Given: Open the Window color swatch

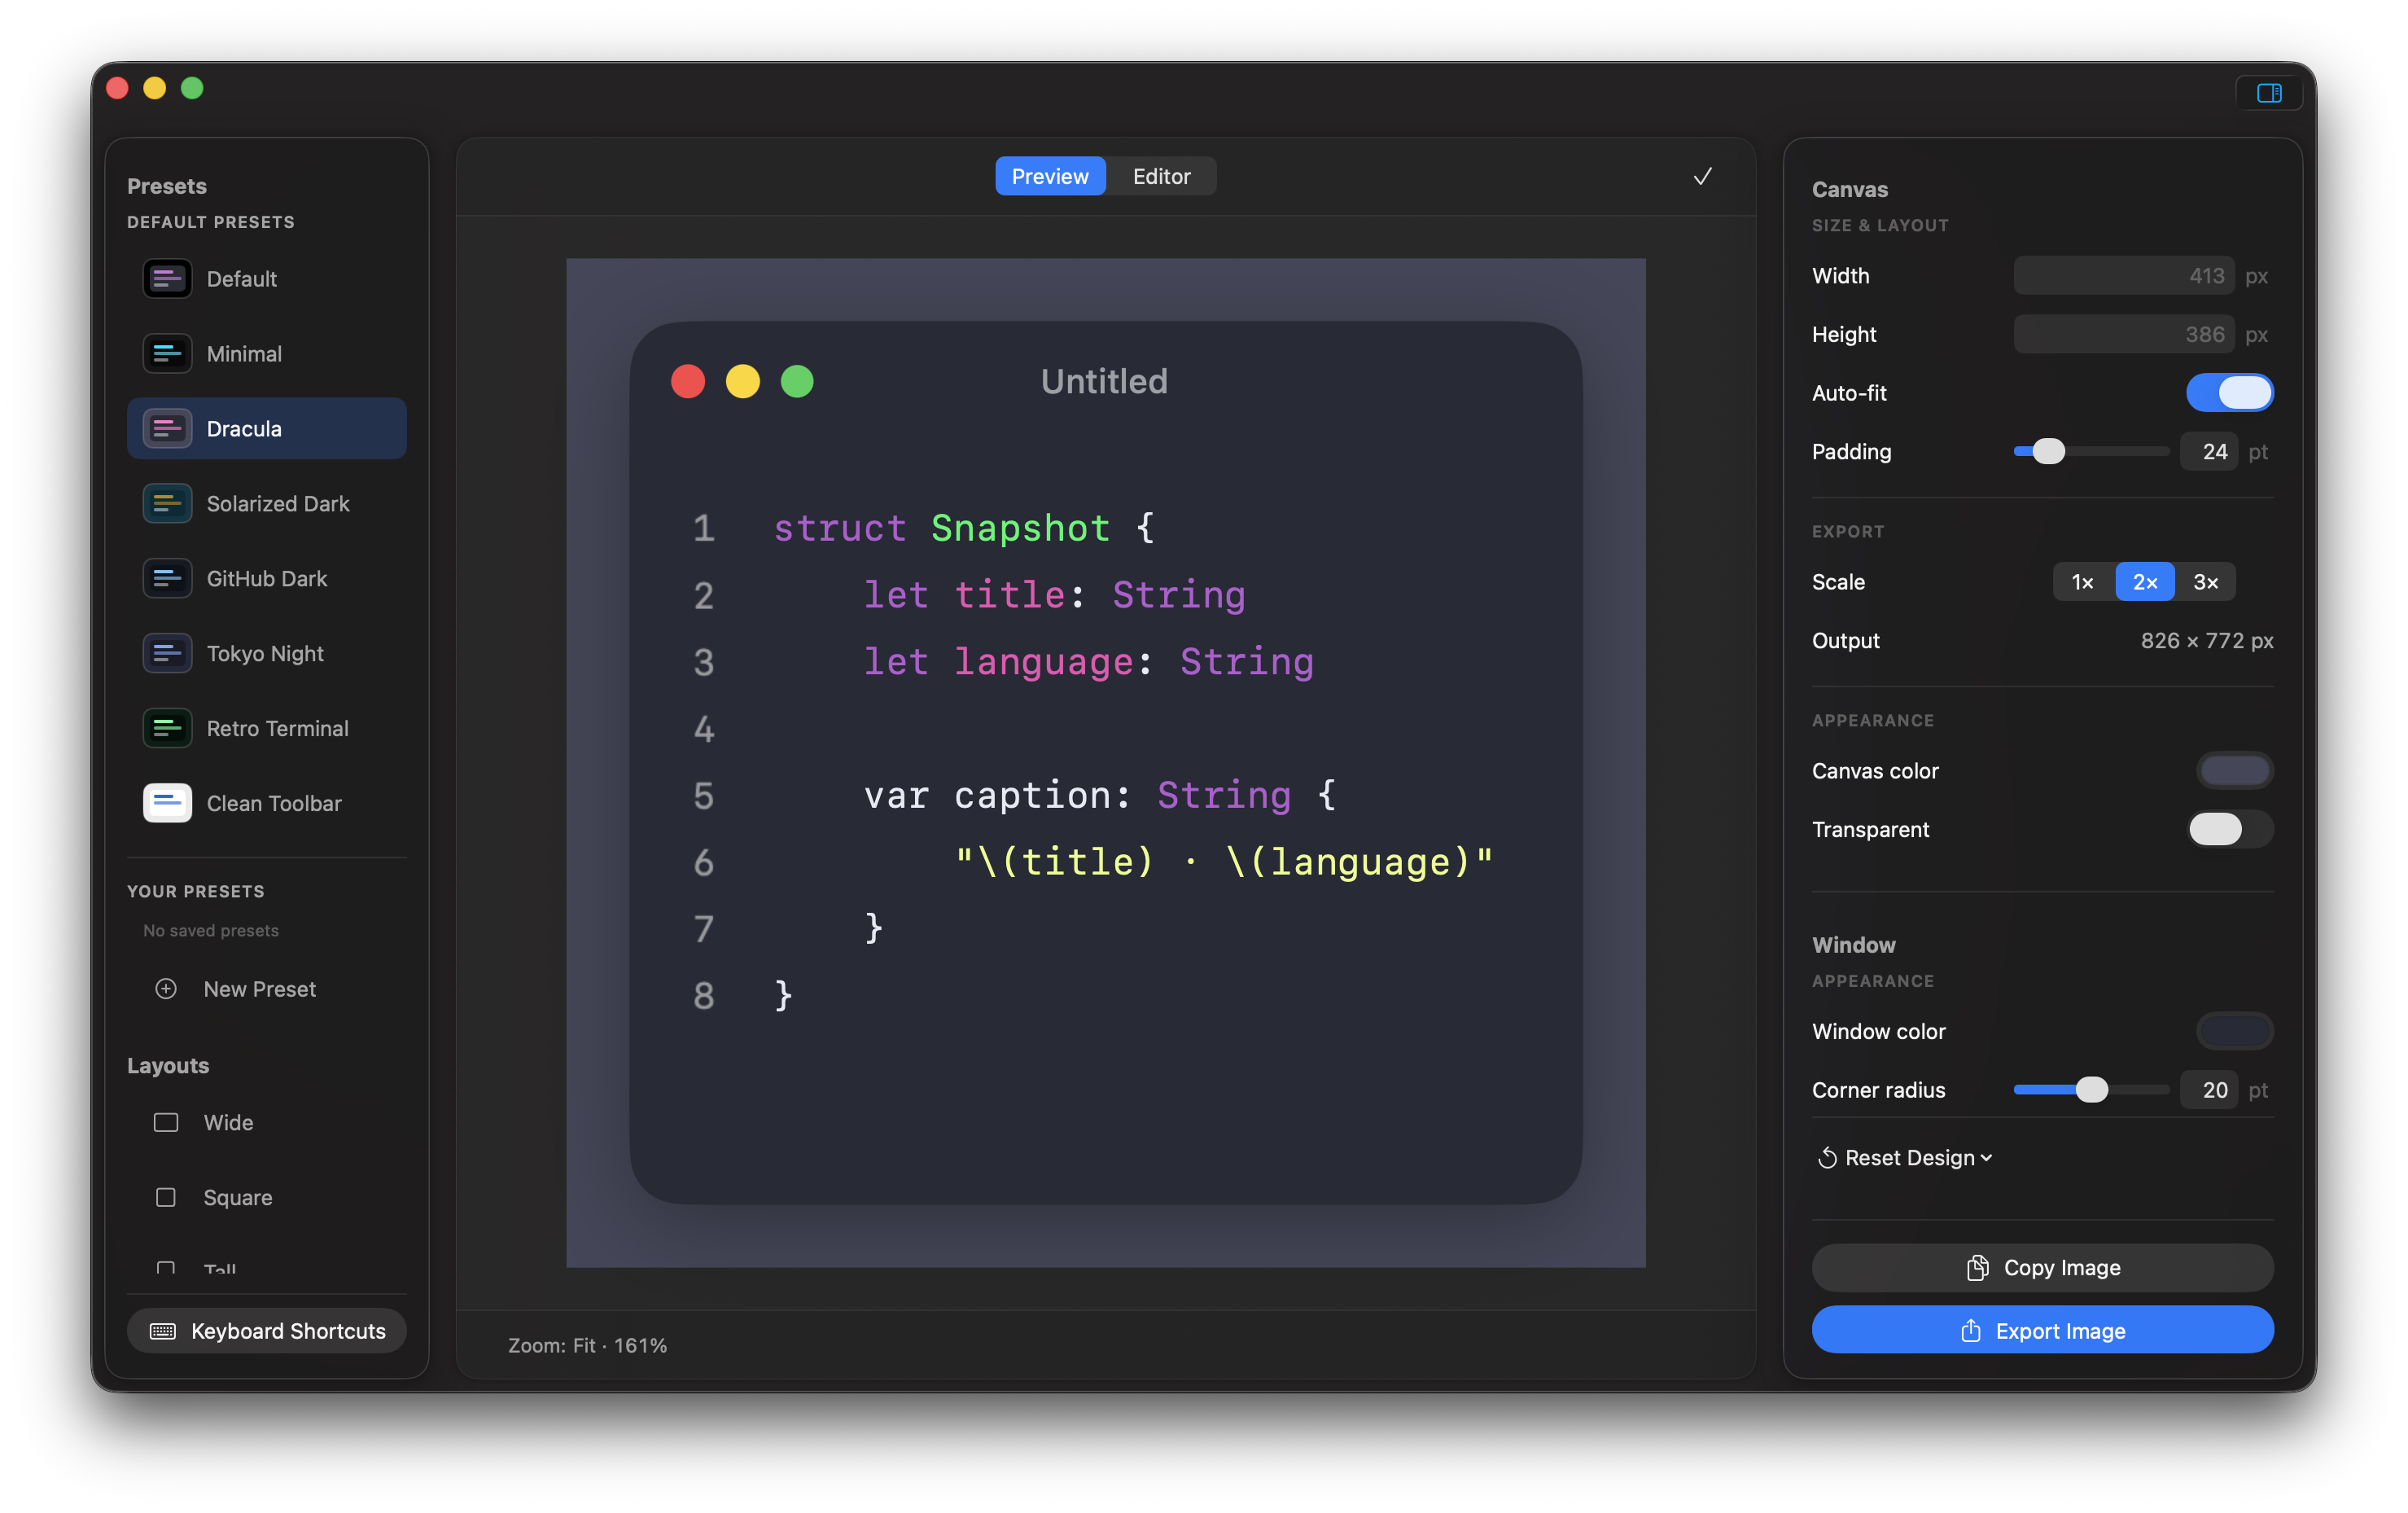Looking at the screenshot, I should 2234,1031.
